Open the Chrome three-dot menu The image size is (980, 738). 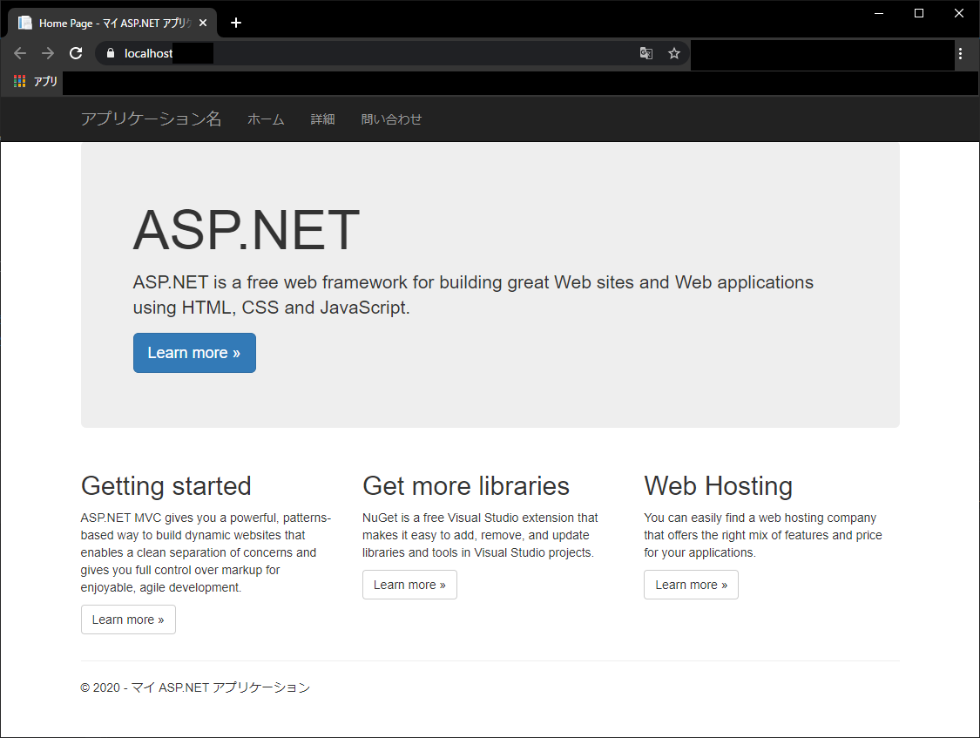click(x=961, y=53)
